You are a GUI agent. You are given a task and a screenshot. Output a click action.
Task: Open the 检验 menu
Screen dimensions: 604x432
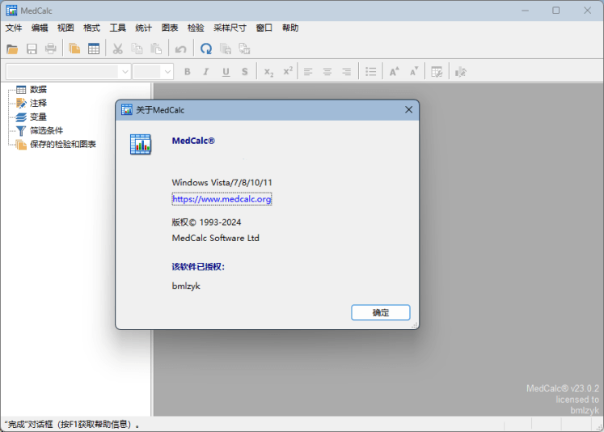pos(196,28)
